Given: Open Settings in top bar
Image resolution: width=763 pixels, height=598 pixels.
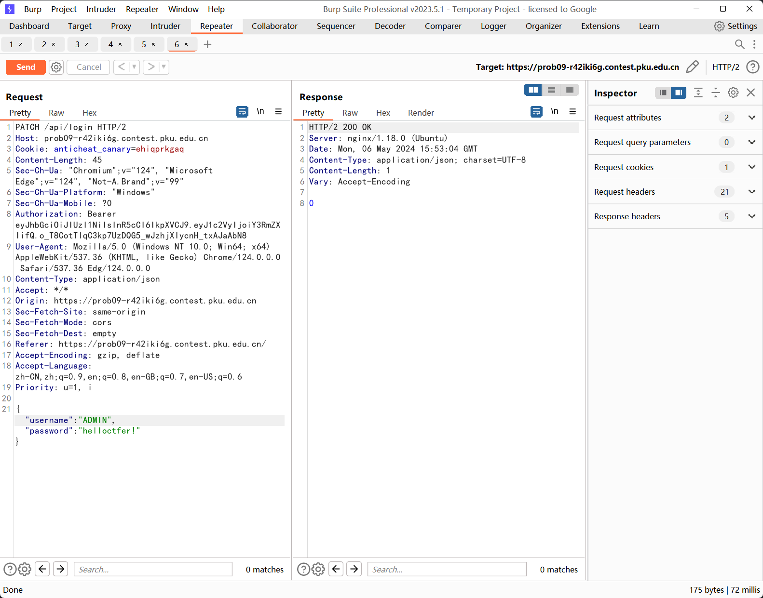Looking at the screenshot, I should [x=736, y=26].
